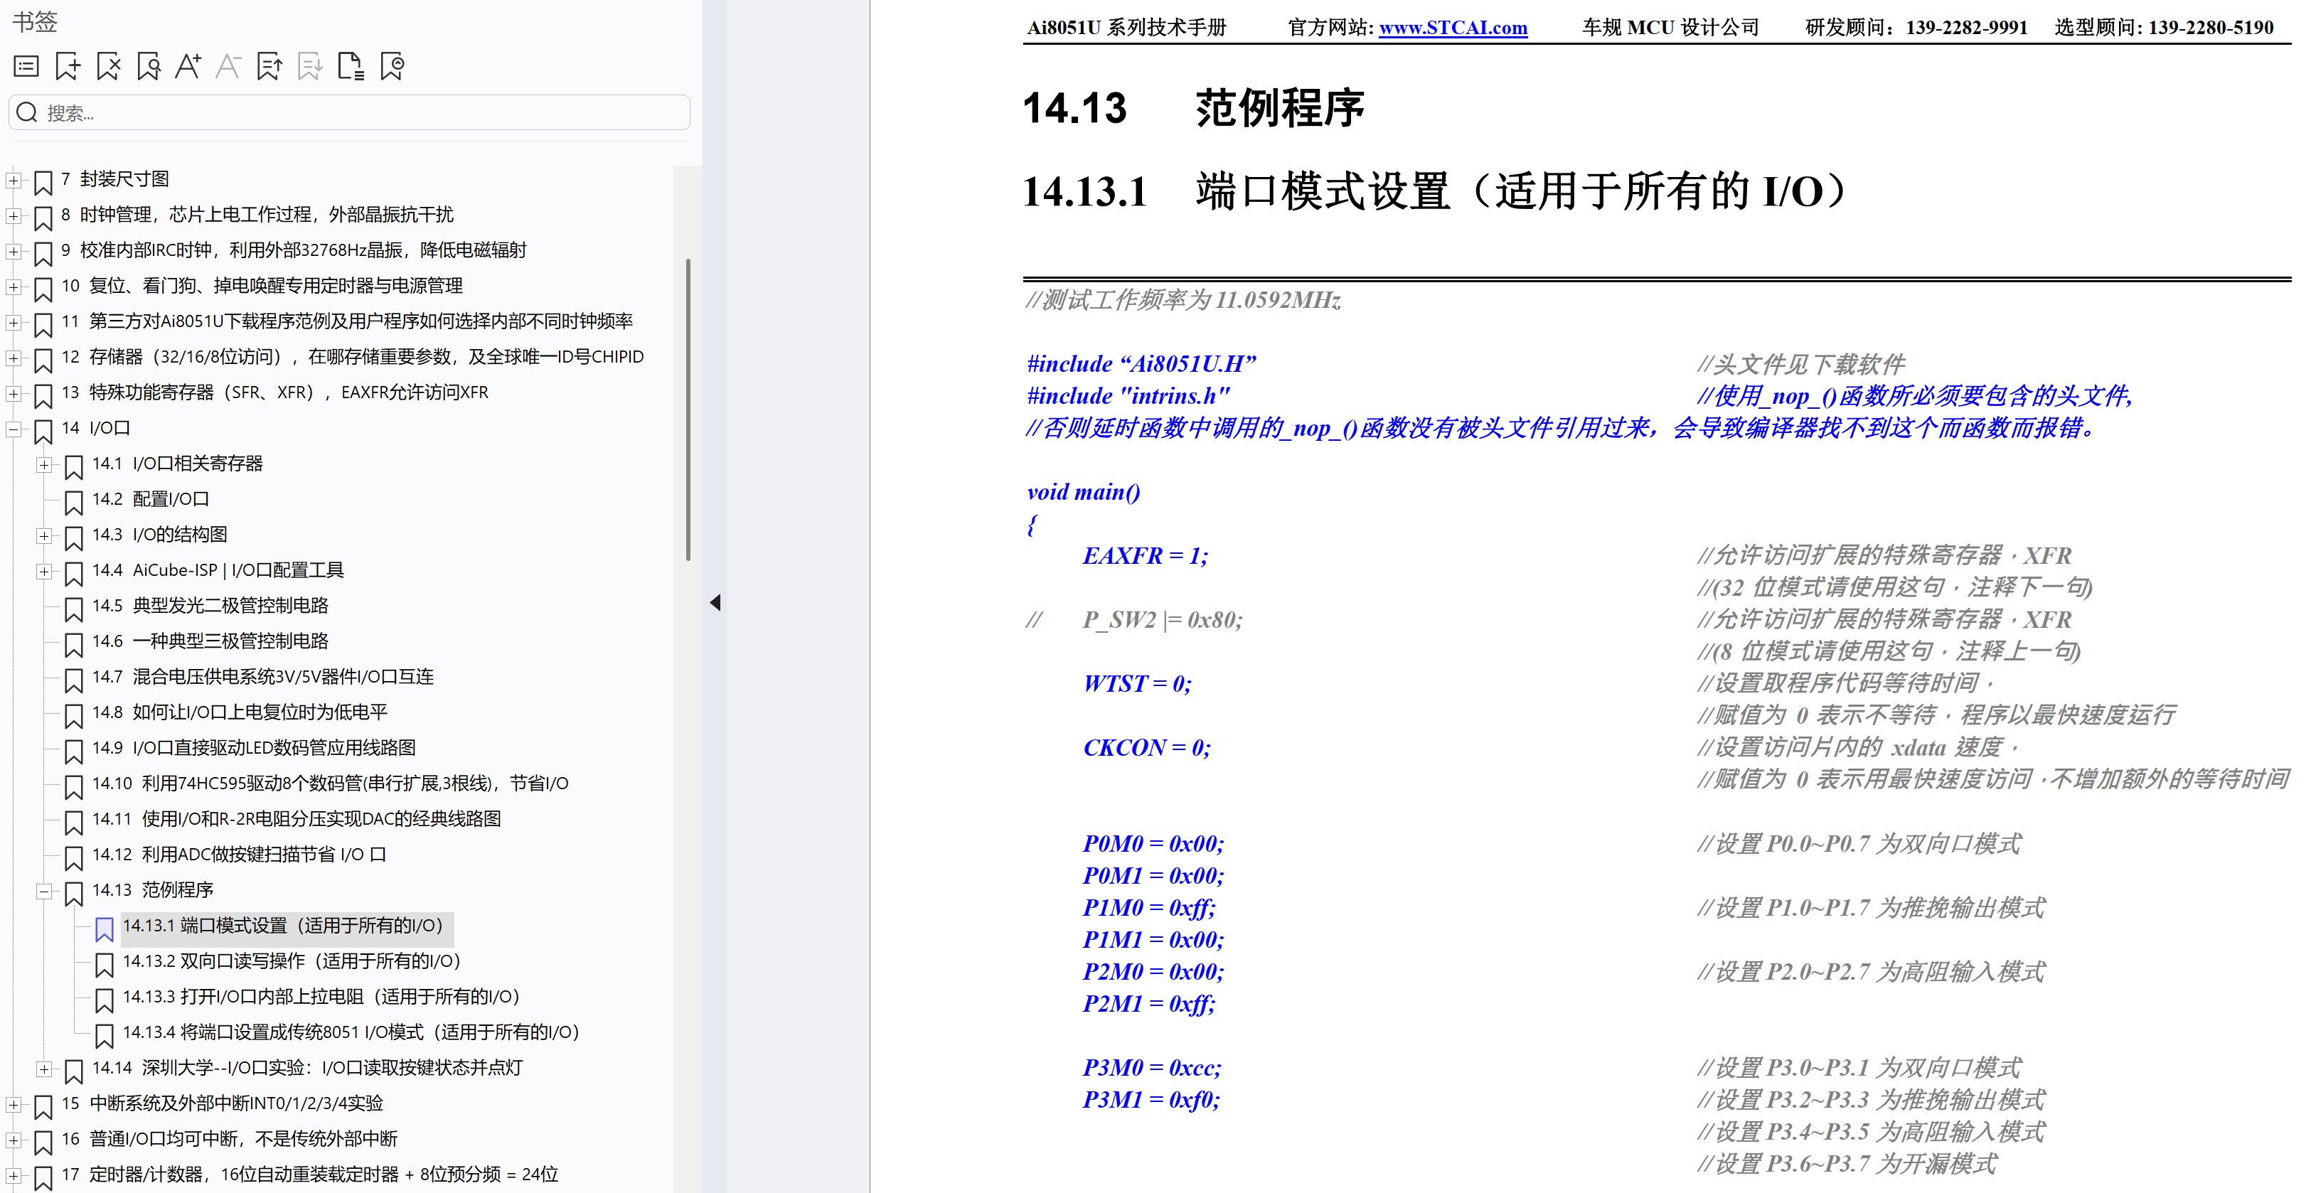Collapse the 14.13 范例程序 section

tap(43, 892)
